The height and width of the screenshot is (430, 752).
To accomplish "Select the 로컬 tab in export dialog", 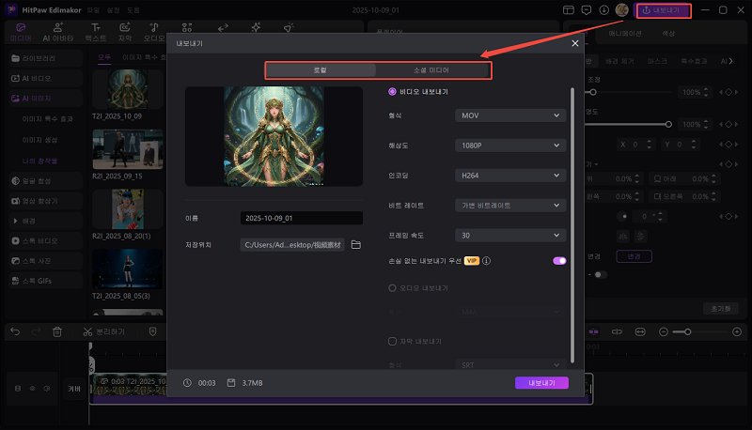I will pyautogui.click(x=321, y=70).
